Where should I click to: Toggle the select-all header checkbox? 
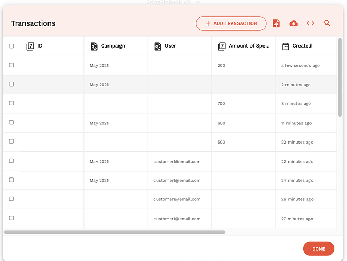click(x=11, y=46)
